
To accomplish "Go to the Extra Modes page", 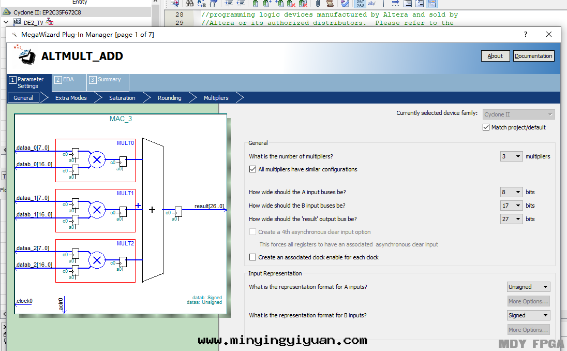I will tap(71, 98).
